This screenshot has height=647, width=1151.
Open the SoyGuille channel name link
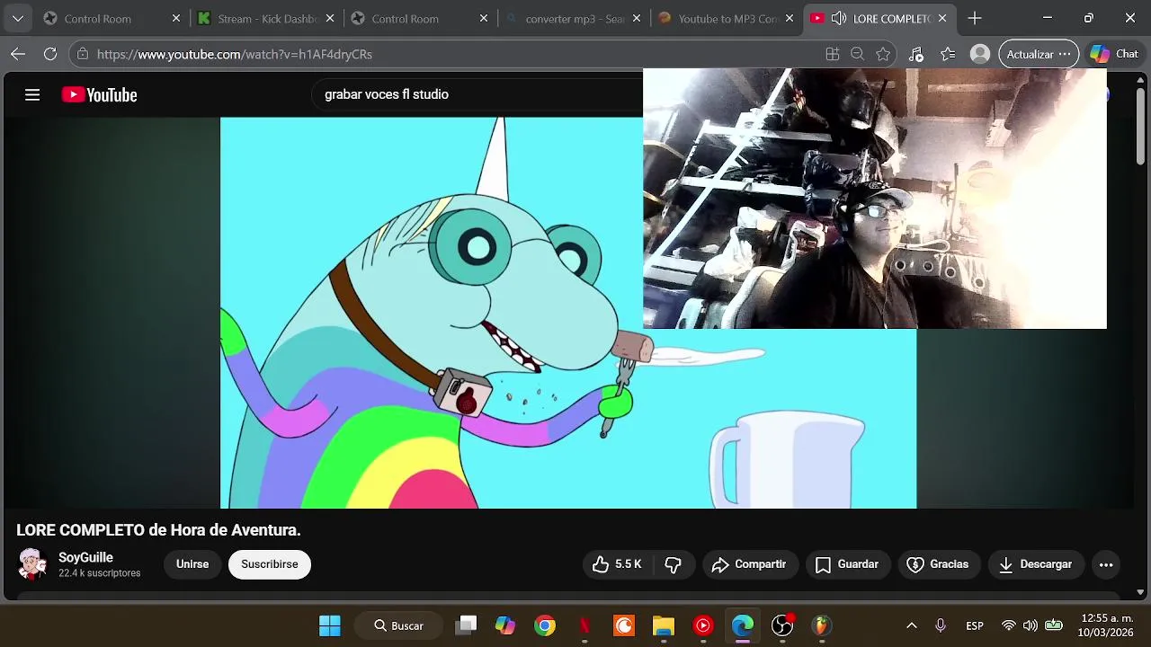85,557
